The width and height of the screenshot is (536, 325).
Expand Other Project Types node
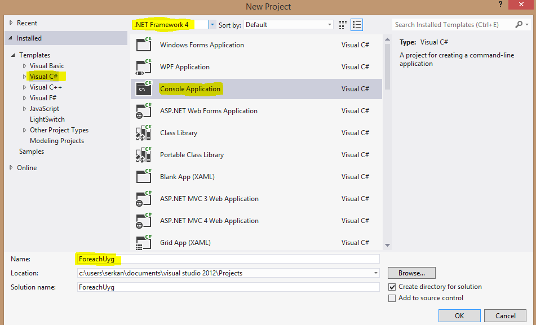click(24, 130)
